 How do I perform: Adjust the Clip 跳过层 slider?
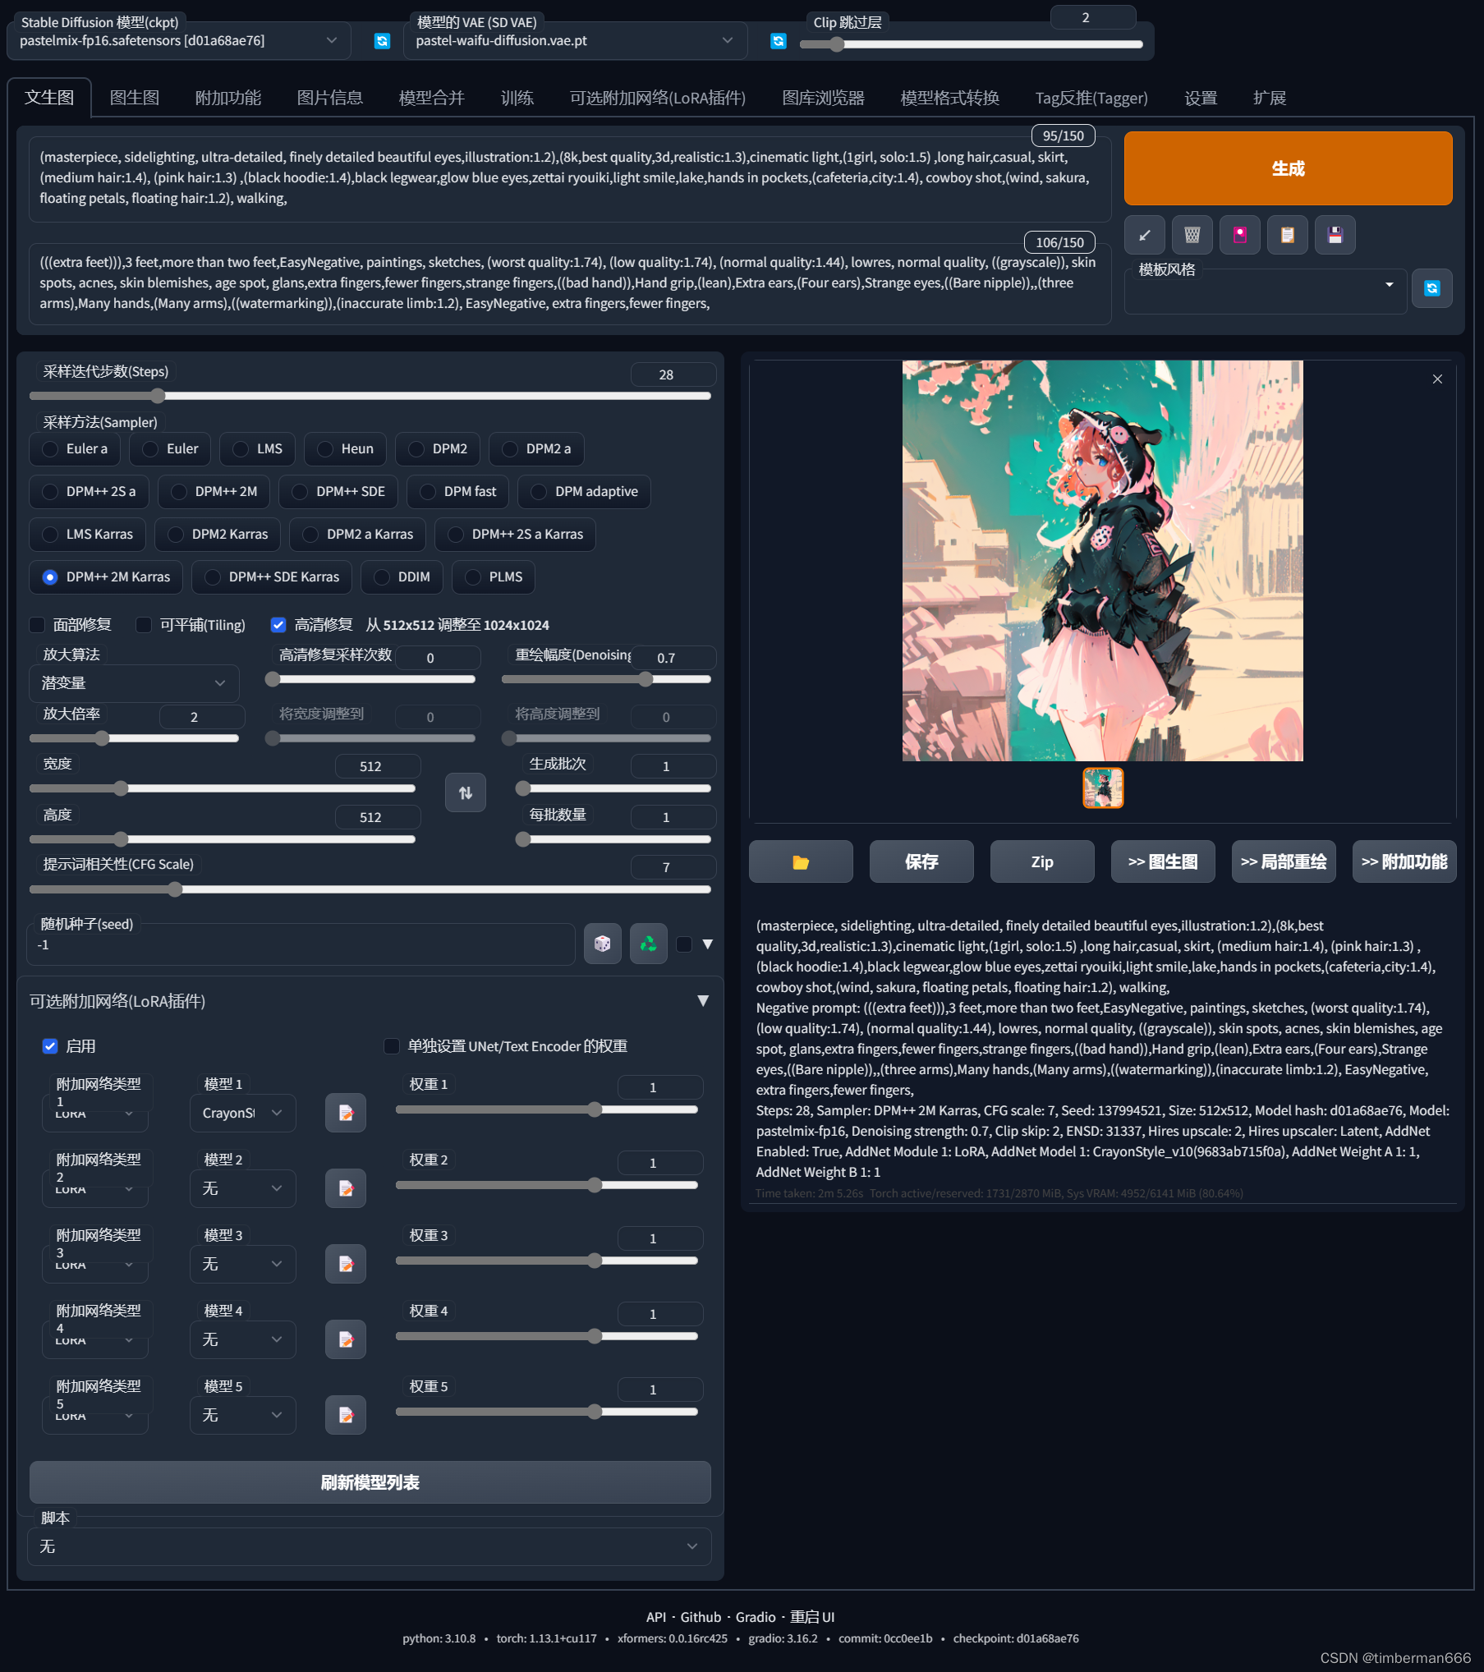coord(972,44)
